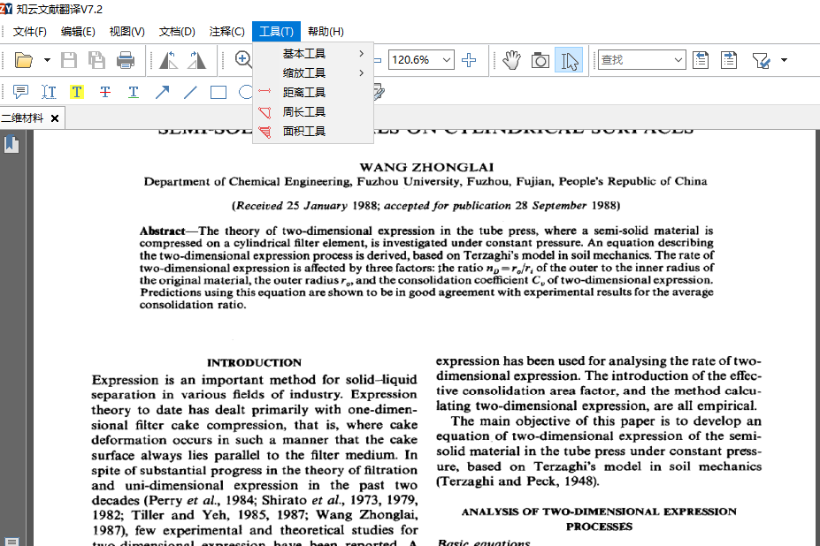Viewport: 820px width, 546px height.
Task: Open the 注释(C) menu
Action: pyautogui.click(x=227, y=32)
